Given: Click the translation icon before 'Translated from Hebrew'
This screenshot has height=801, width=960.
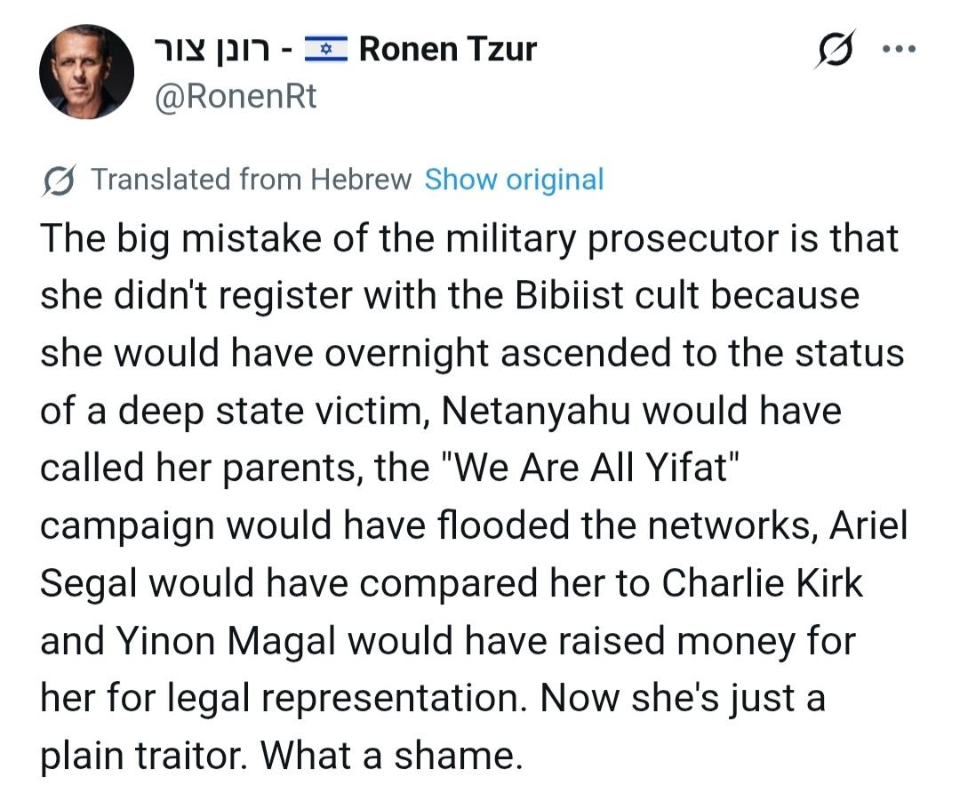Looking at the screenshot, I should click(59, 180).
